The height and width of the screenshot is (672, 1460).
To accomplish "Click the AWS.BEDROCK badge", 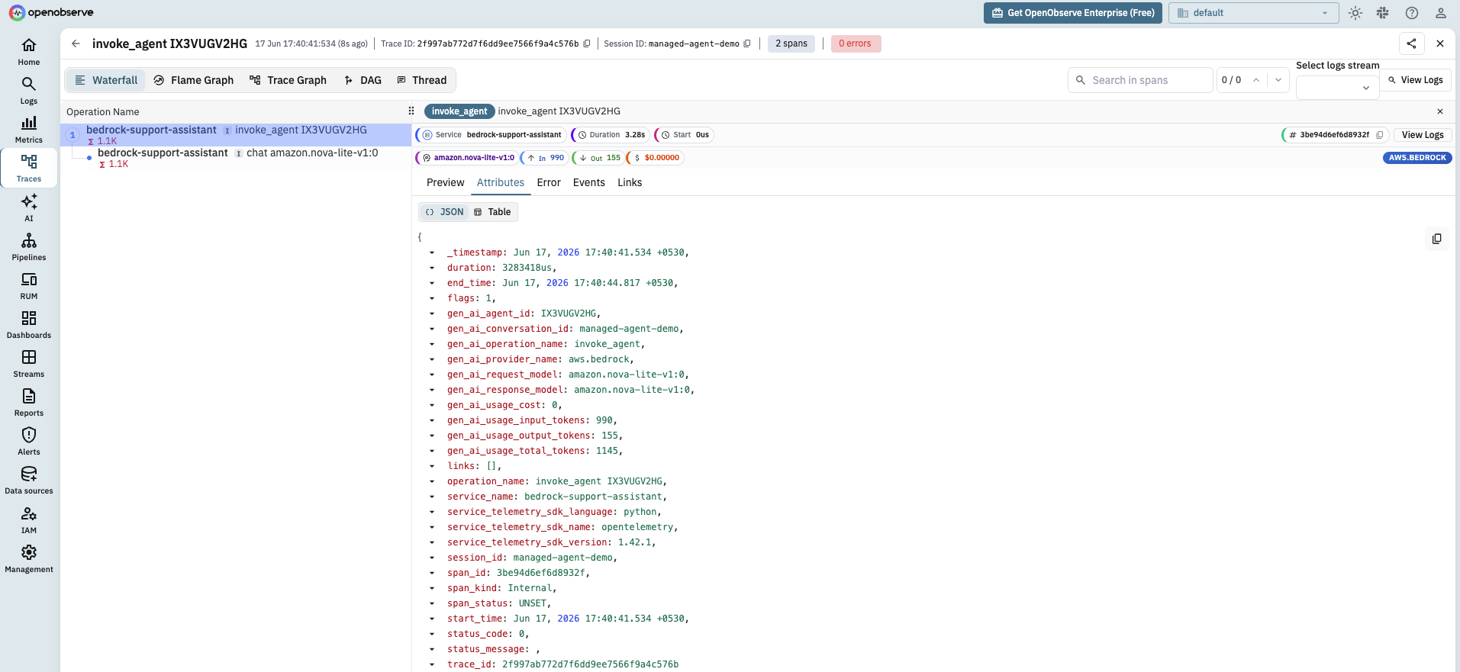I will 1417,158.
